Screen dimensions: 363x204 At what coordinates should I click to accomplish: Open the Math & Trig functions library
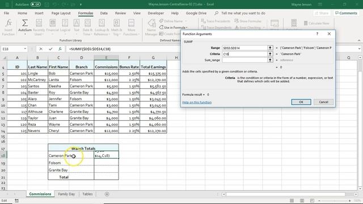pos(116,27)
